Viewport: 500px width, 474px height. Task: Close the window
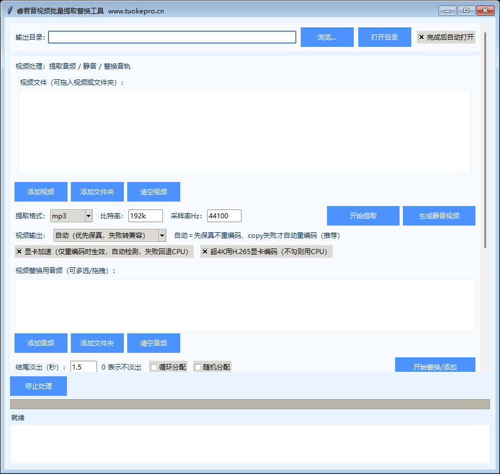485,11
